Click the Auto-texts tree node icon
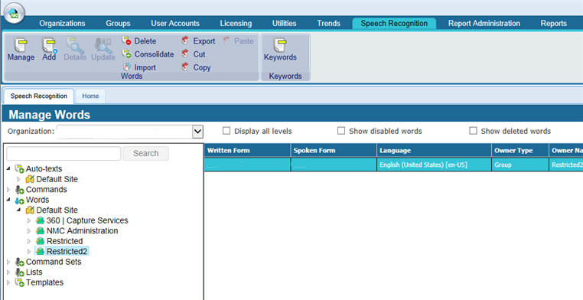 (20, 169)
